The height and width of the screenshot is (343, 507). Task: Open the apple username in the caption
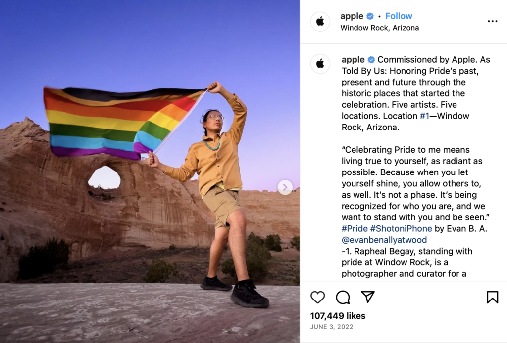click(353, 60)
